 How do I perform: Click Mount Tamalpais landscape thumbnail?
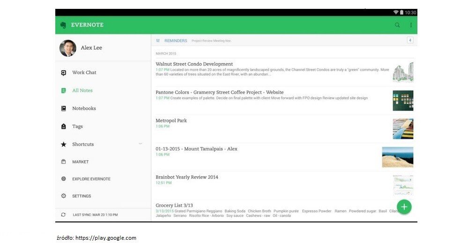(x=398, y=157)
